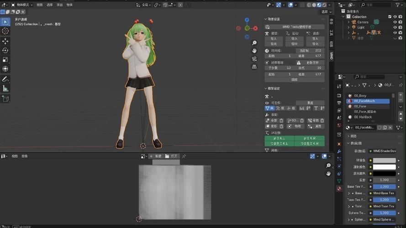Open the Image menu in image editor

[25, 156]
